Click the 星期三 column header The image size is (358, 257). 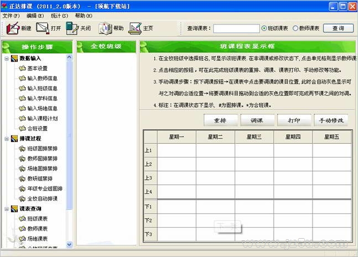click(x=254, y=137)
